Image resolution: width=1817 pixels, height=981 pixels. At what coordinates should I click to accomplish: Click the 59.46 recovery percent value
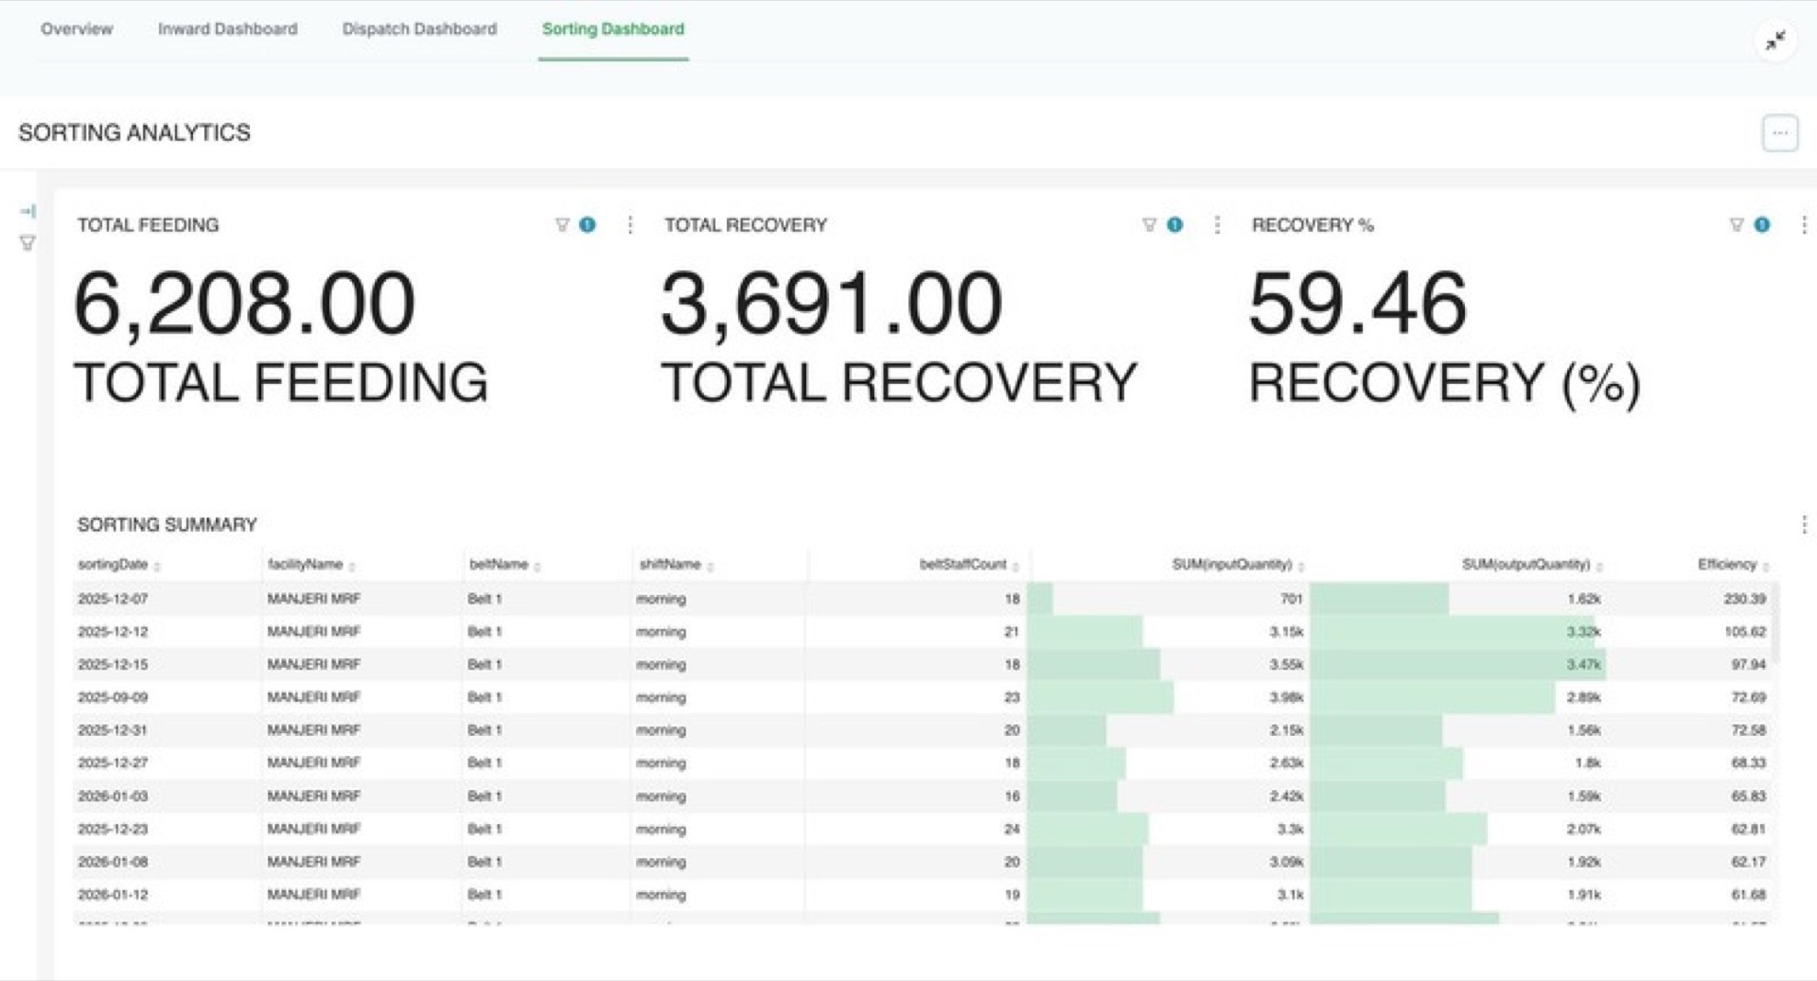point(1358,304)
